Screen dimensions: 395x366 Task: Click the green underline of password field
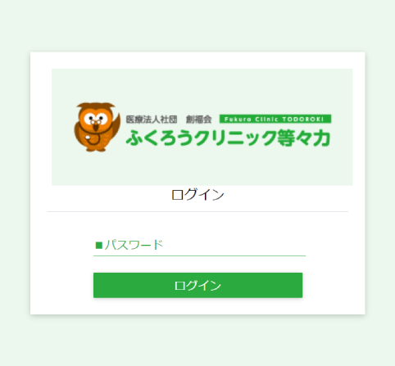[x=199, y=256]
